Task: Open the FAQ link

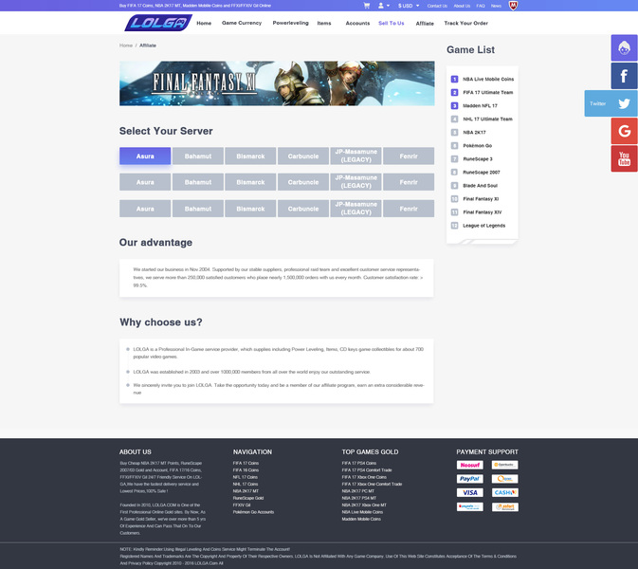Action: (480, 6)
